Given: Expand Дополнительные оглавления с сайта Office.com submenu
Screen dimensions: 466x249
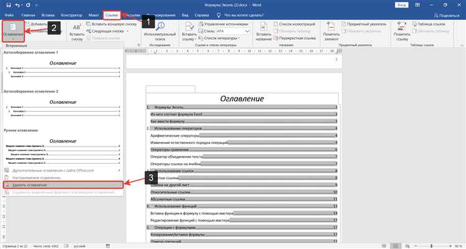Looking at the screenshot, I should click(x=63, y=171).
